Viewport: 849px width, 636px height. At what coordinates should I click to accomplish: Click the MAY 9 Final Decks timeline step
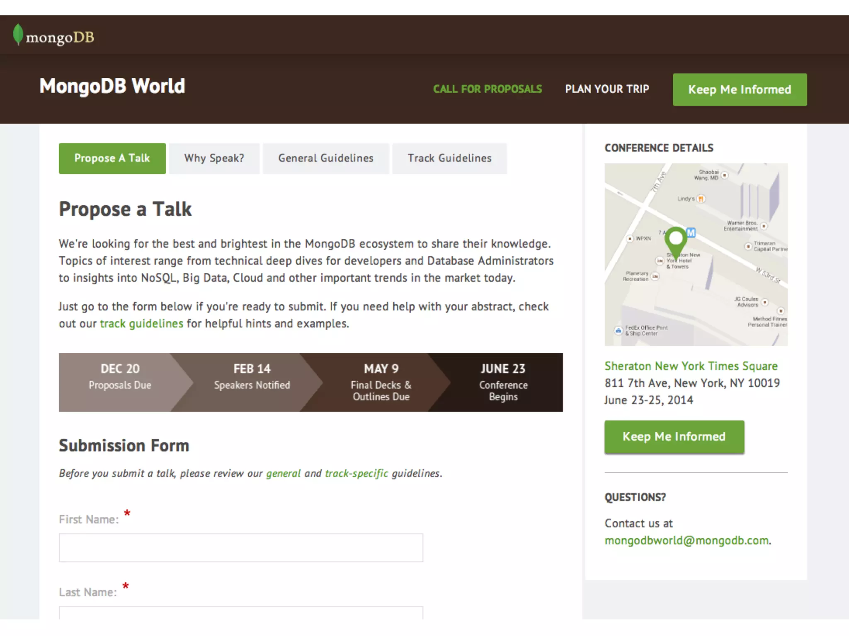(381, 382)
